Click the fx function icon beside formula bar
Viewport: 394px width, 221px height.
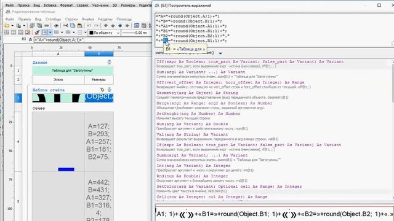[30, 39]
